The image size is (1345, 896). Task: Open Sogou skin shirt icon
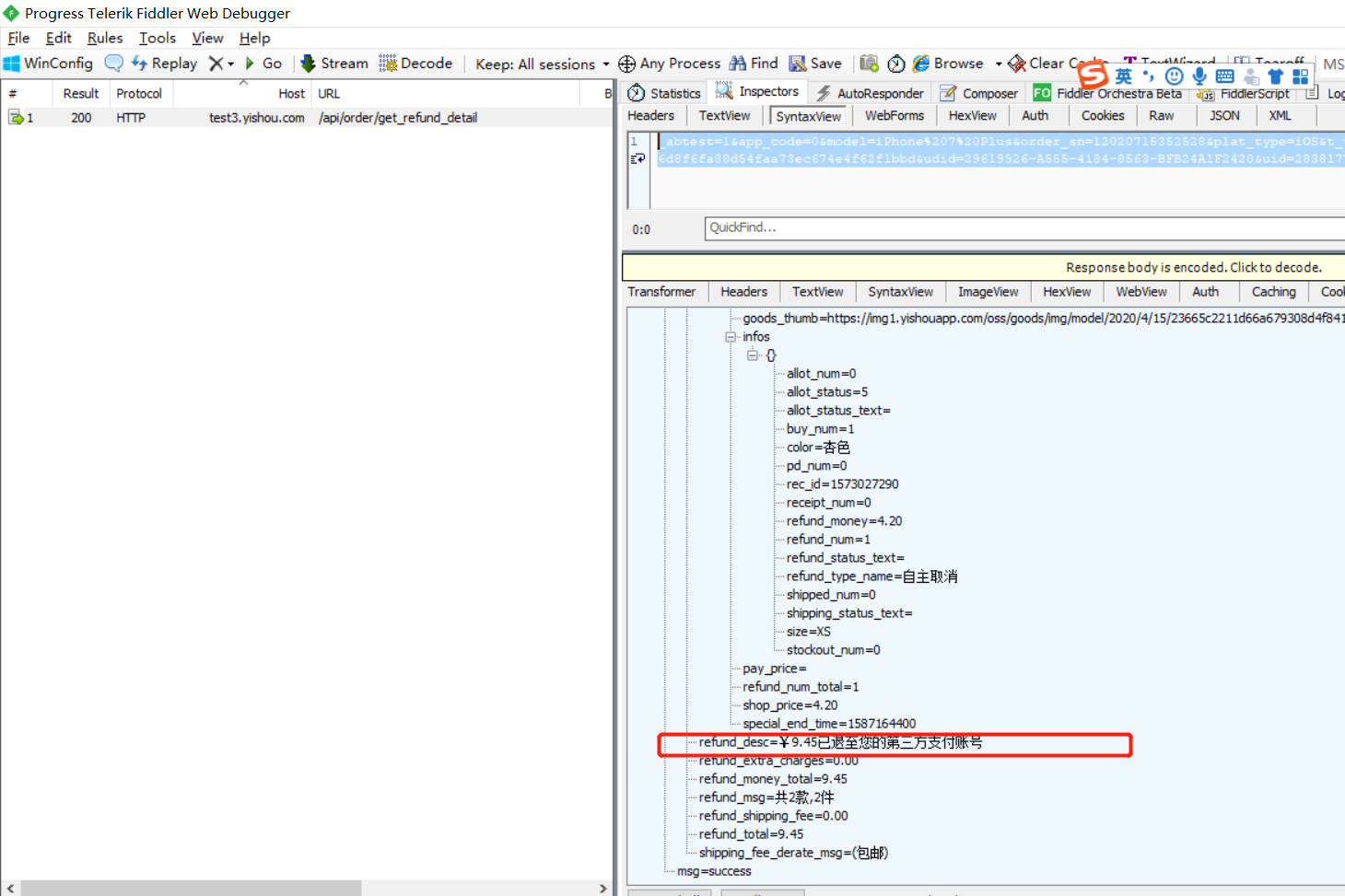[x=1275, y=76]
